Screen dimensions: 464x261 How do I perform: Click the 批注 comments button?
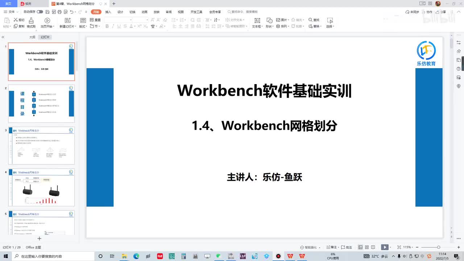tap(347, 247)
